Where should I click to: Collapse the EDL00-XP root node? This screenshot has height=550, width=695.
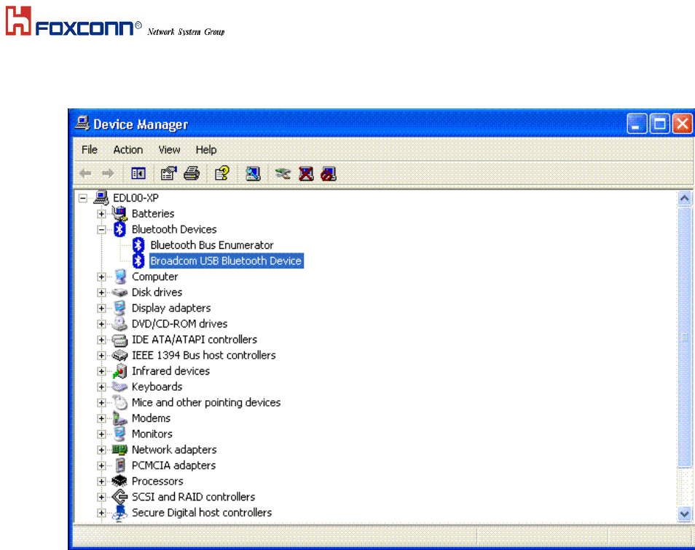(83, 198)
